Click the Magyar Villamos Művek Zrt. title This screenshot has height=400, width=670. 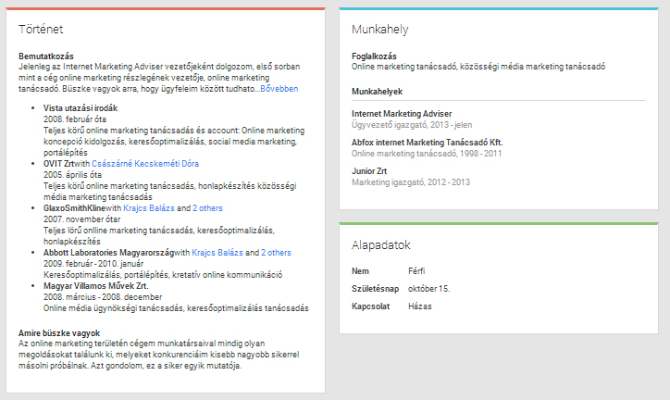coord(95,286)
